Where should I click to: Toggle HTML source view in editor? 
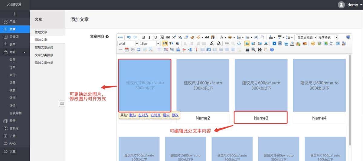tap(120, 37)
